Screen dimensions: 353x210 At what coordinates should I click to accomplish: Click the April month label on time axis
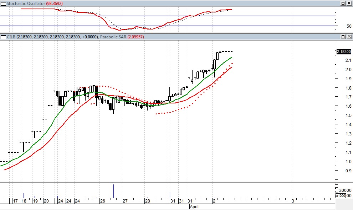(x=194, y=206)
